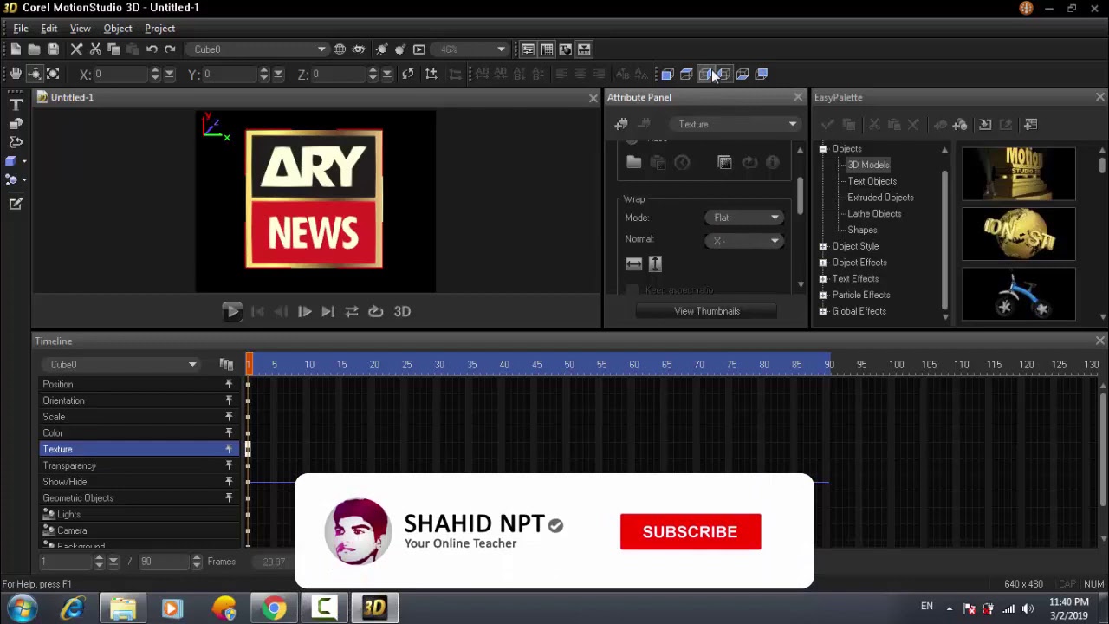Image resolution: width=1109 pixels, height=624 pixels.
Task: Toggle the Position keyframe pin
Action: [229, 384]
